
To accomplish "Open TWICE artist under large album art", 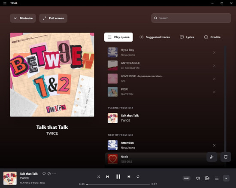I will [x=52, y=133].
